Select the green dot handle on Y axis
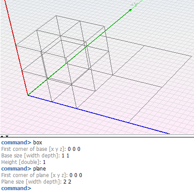 130,10
